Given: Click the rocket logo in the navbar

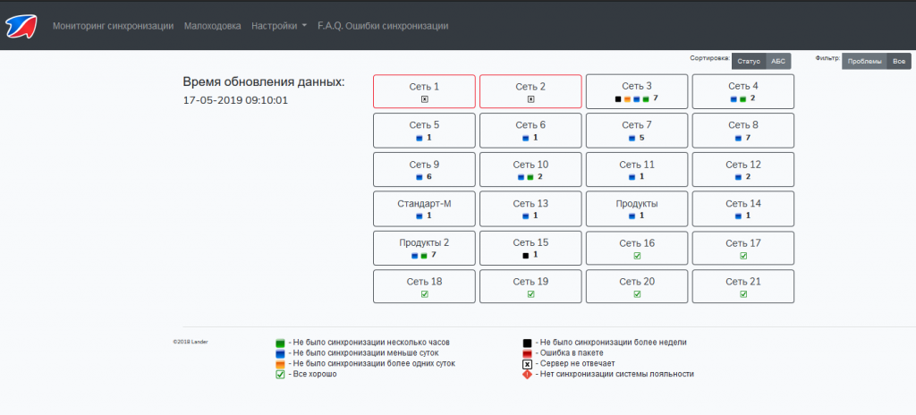Looking at the screenshot, I should (20, 26).
